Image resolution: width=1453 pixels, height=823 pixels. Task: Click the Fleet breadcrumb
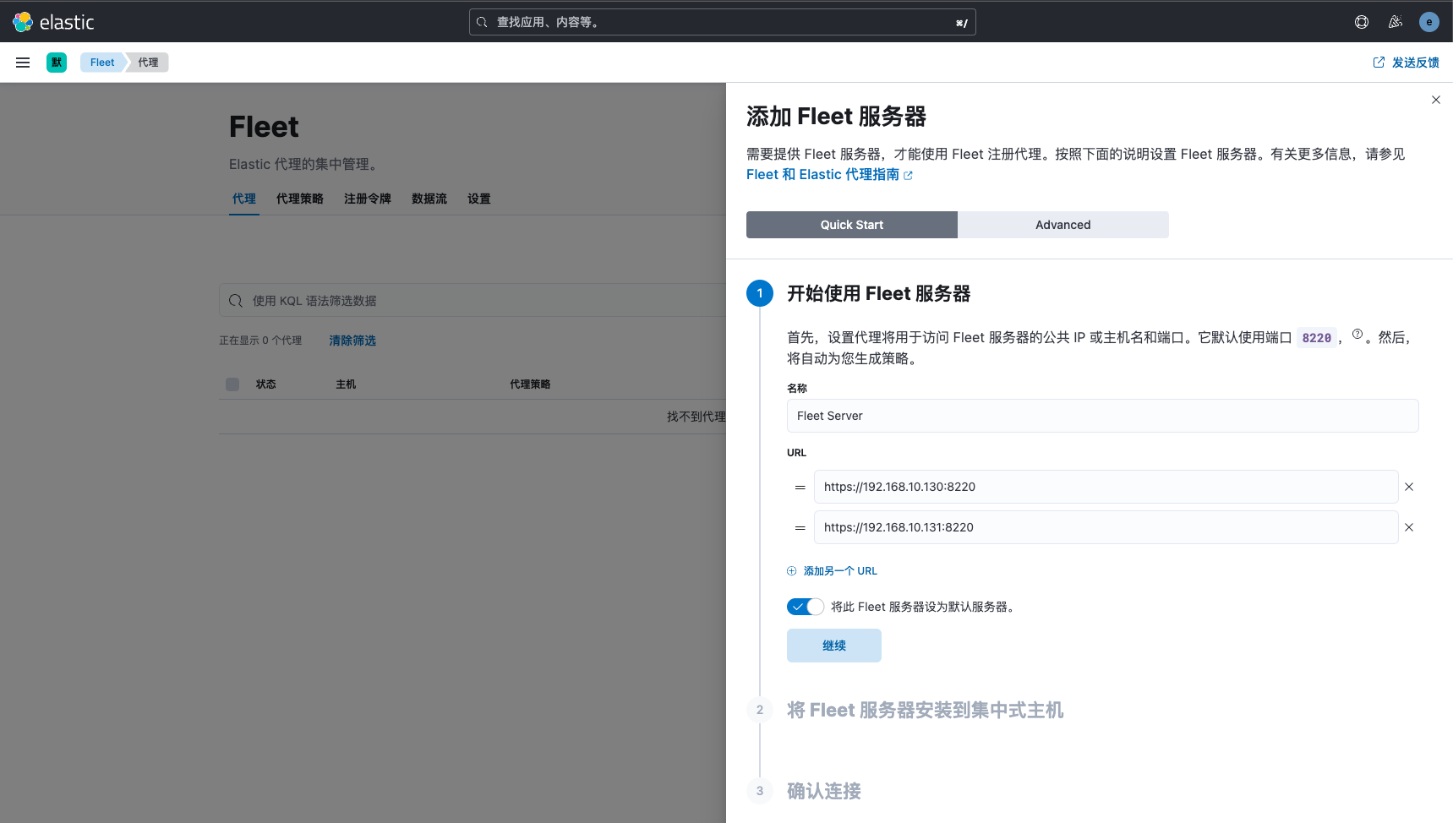(102, 63)
